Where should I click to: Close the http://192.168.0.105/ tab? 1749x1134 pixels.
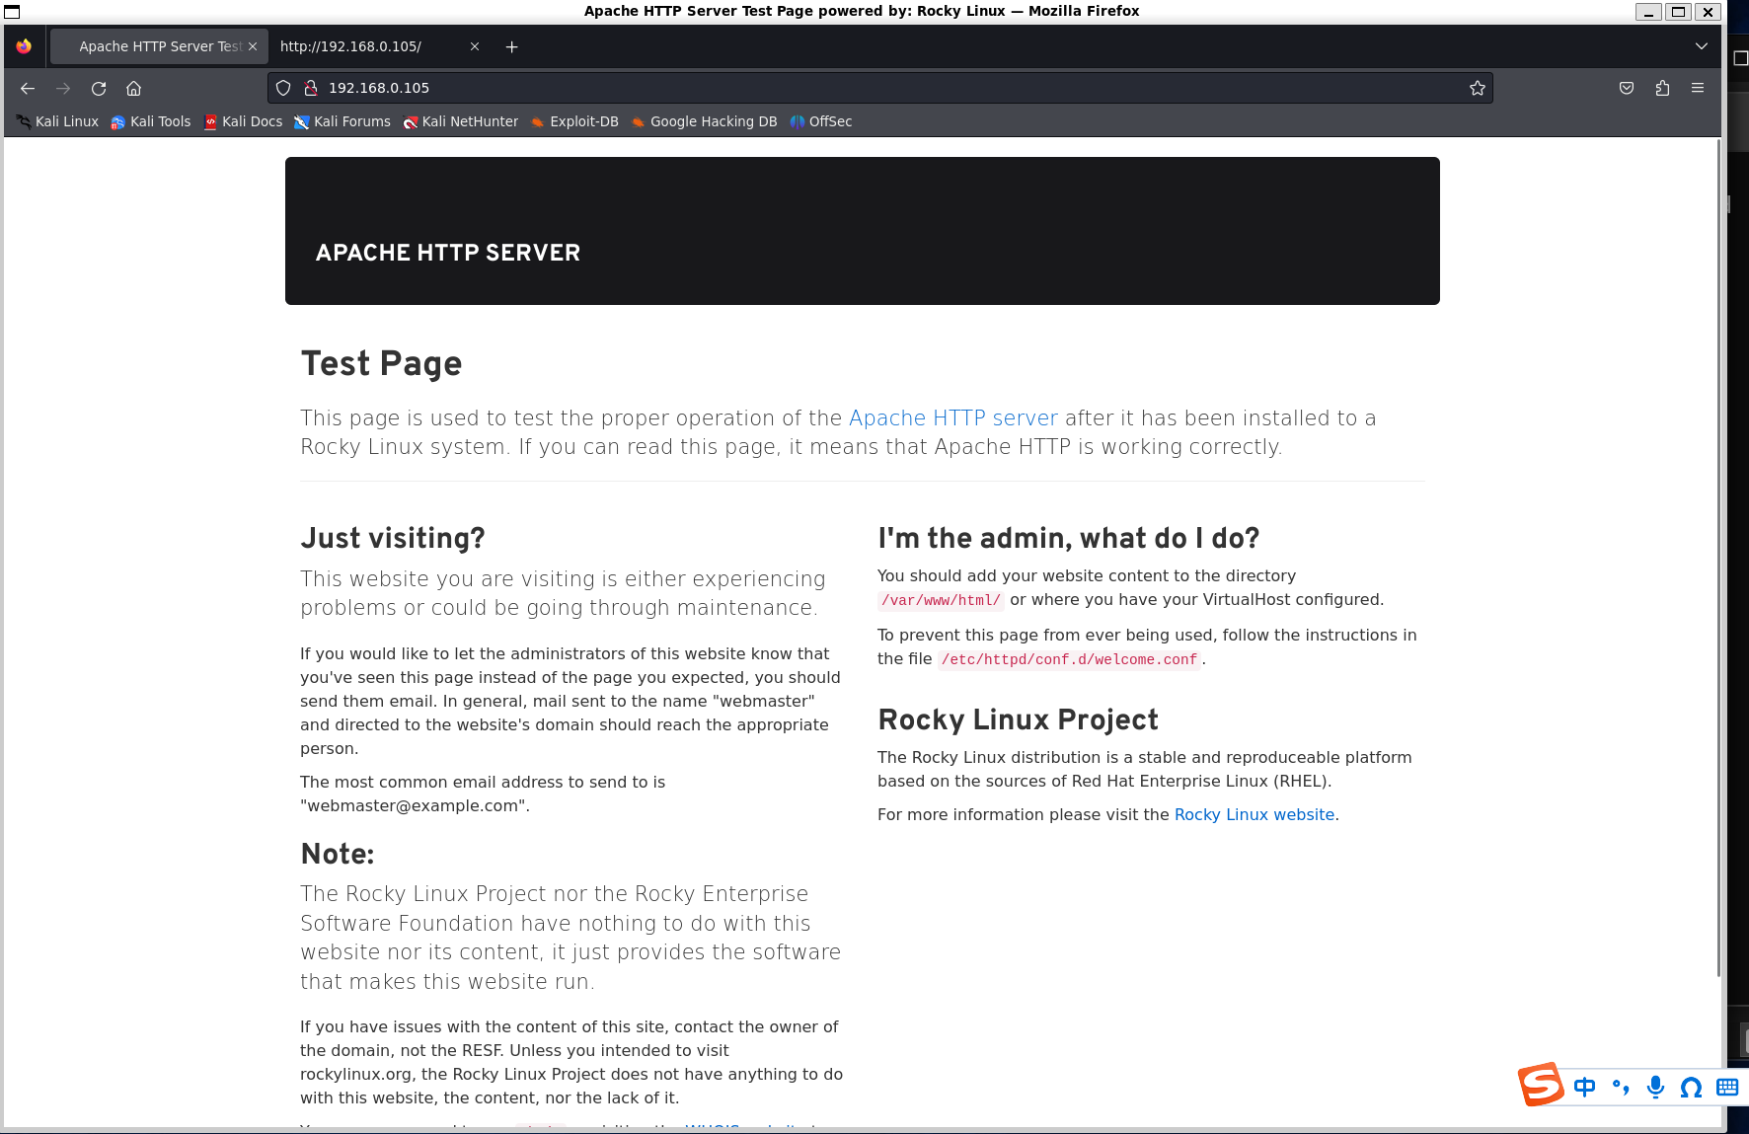coord(475,46)
